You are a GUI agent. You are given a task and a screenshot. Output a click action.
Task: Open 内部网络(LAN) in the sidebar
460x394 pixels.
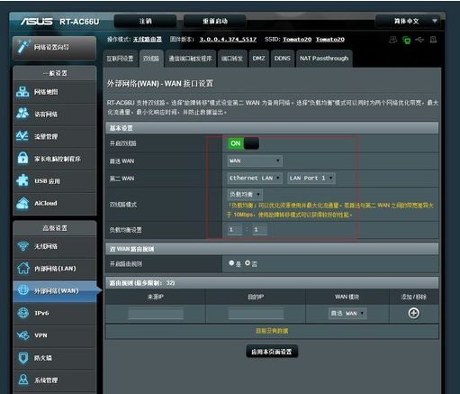tap(55, 269)
